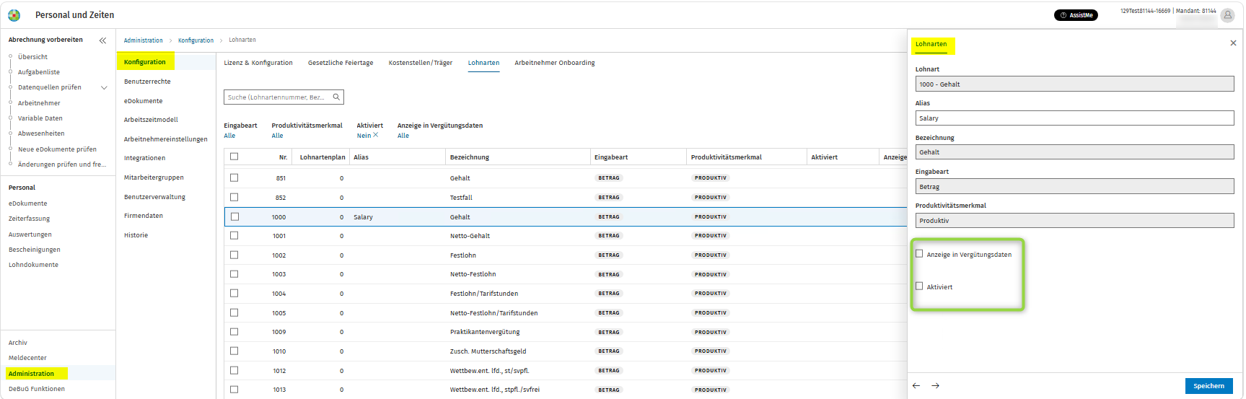Sort by Bezeichnung column header
The width and height of the screenshot is (1246, 399).
(x=469, y=157)
